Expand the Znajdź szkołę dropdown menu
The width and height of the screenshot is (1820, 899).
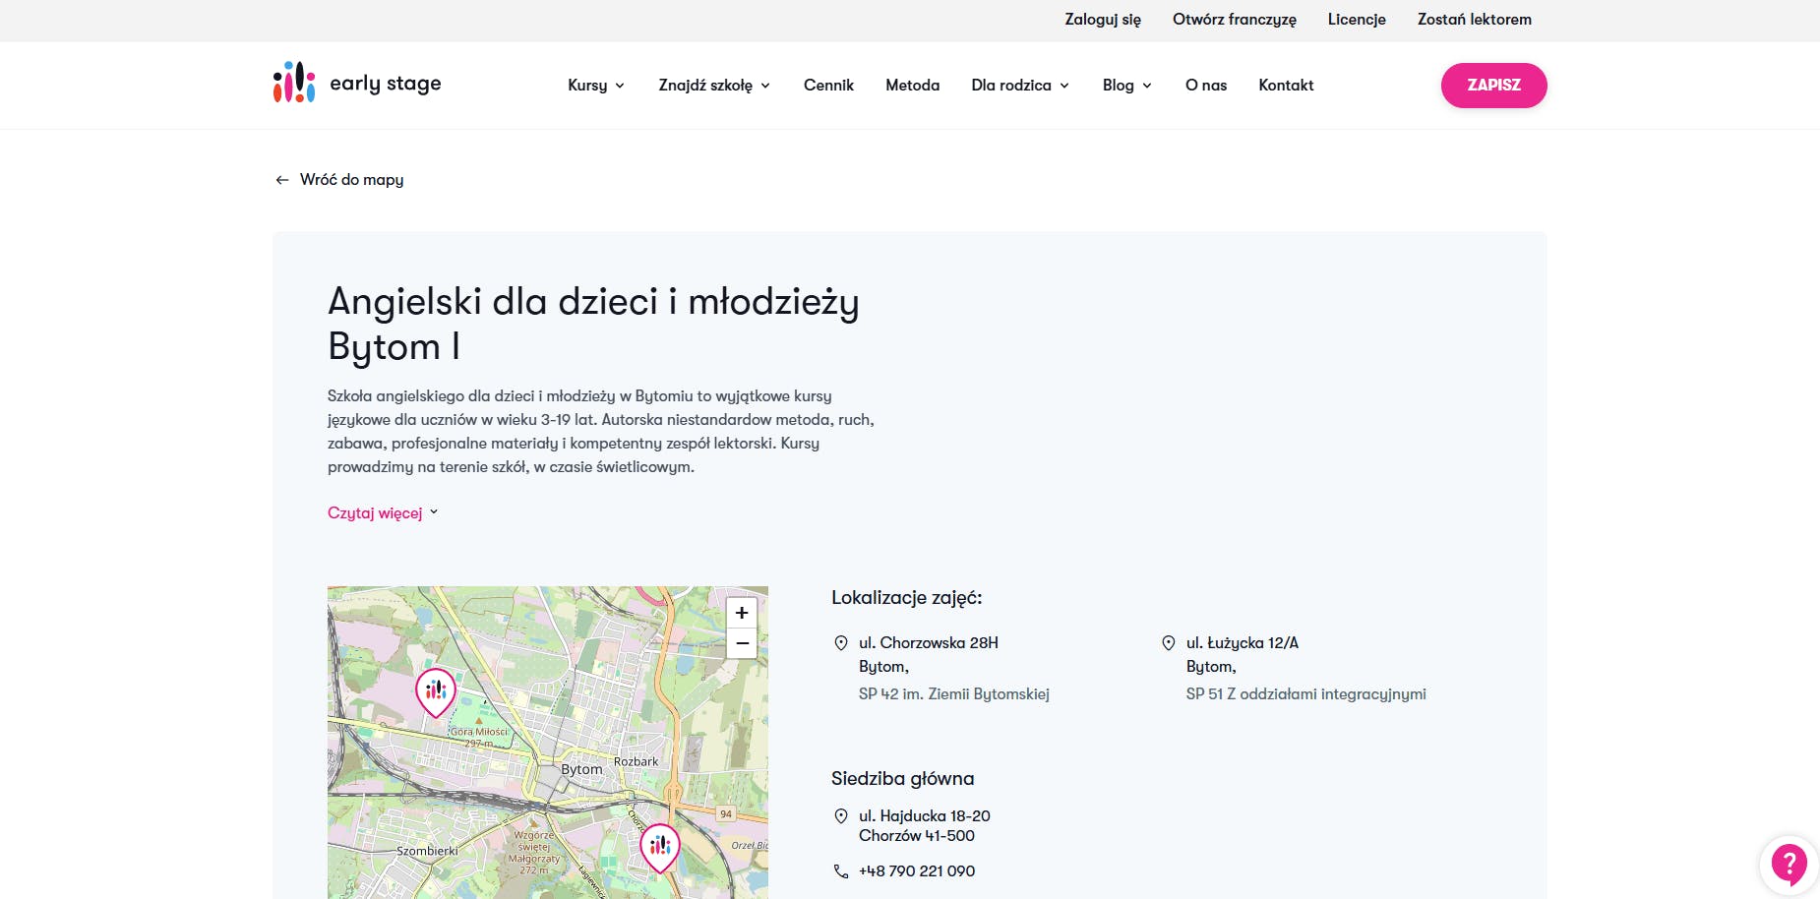pyautogui.click(x=714, y=86)
